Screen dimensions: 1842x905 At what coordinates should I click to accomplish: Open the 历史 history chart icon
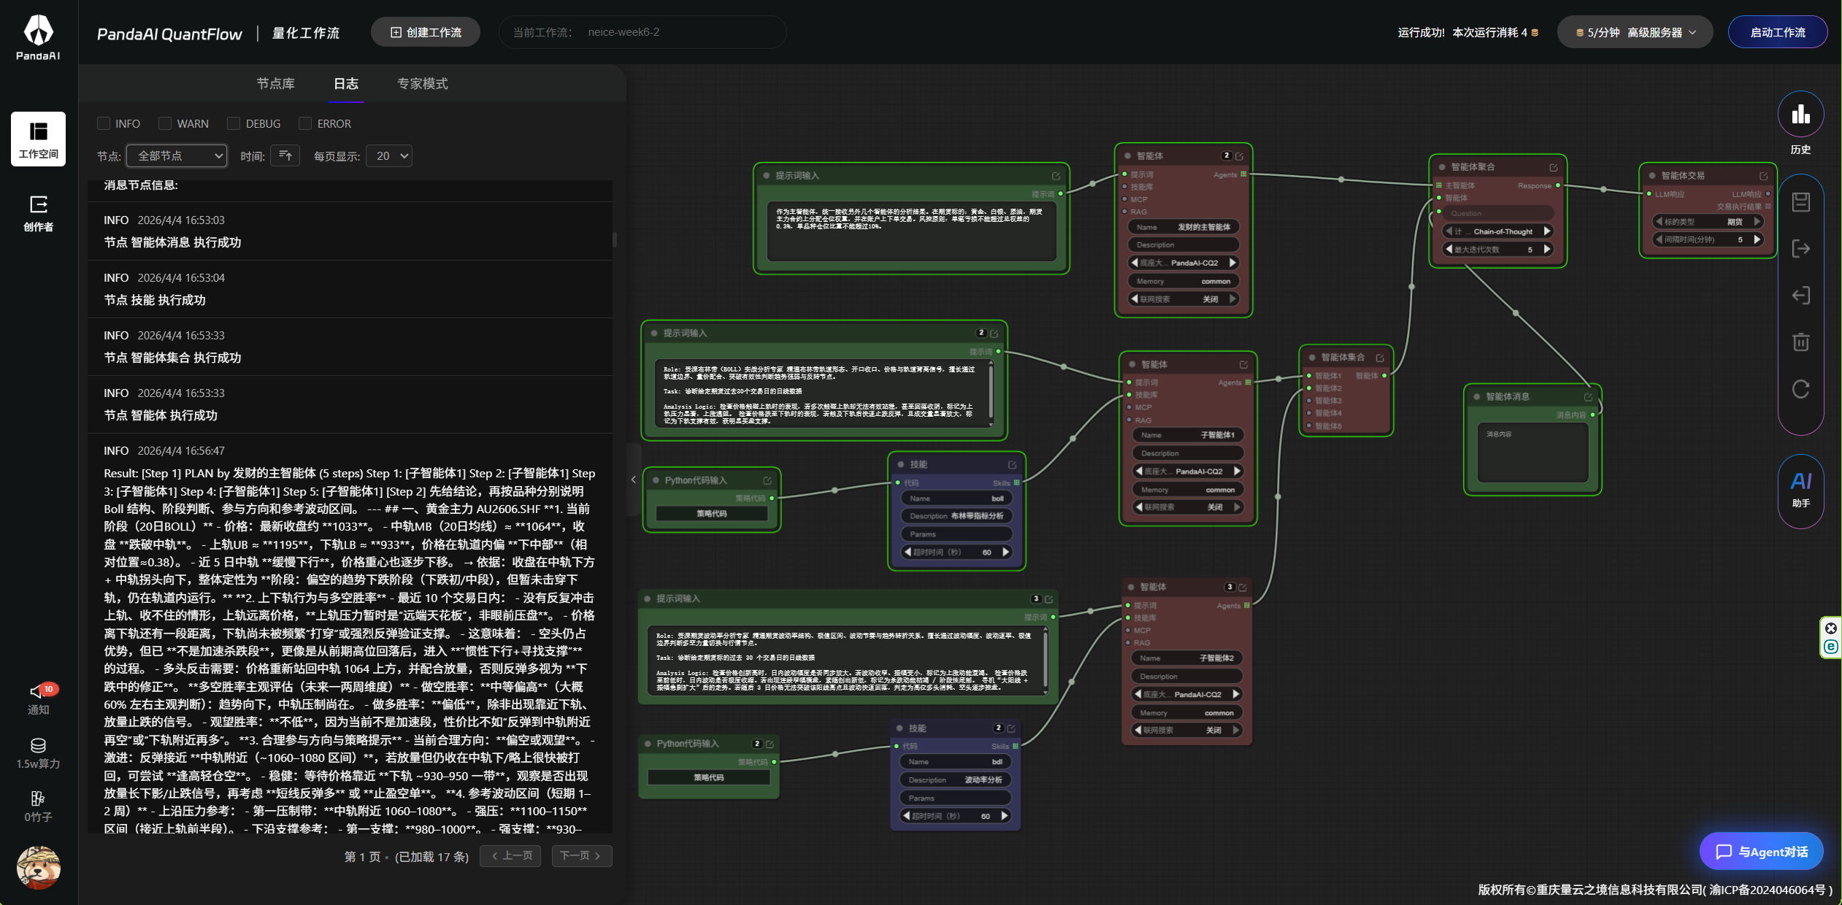point(1800,115)
